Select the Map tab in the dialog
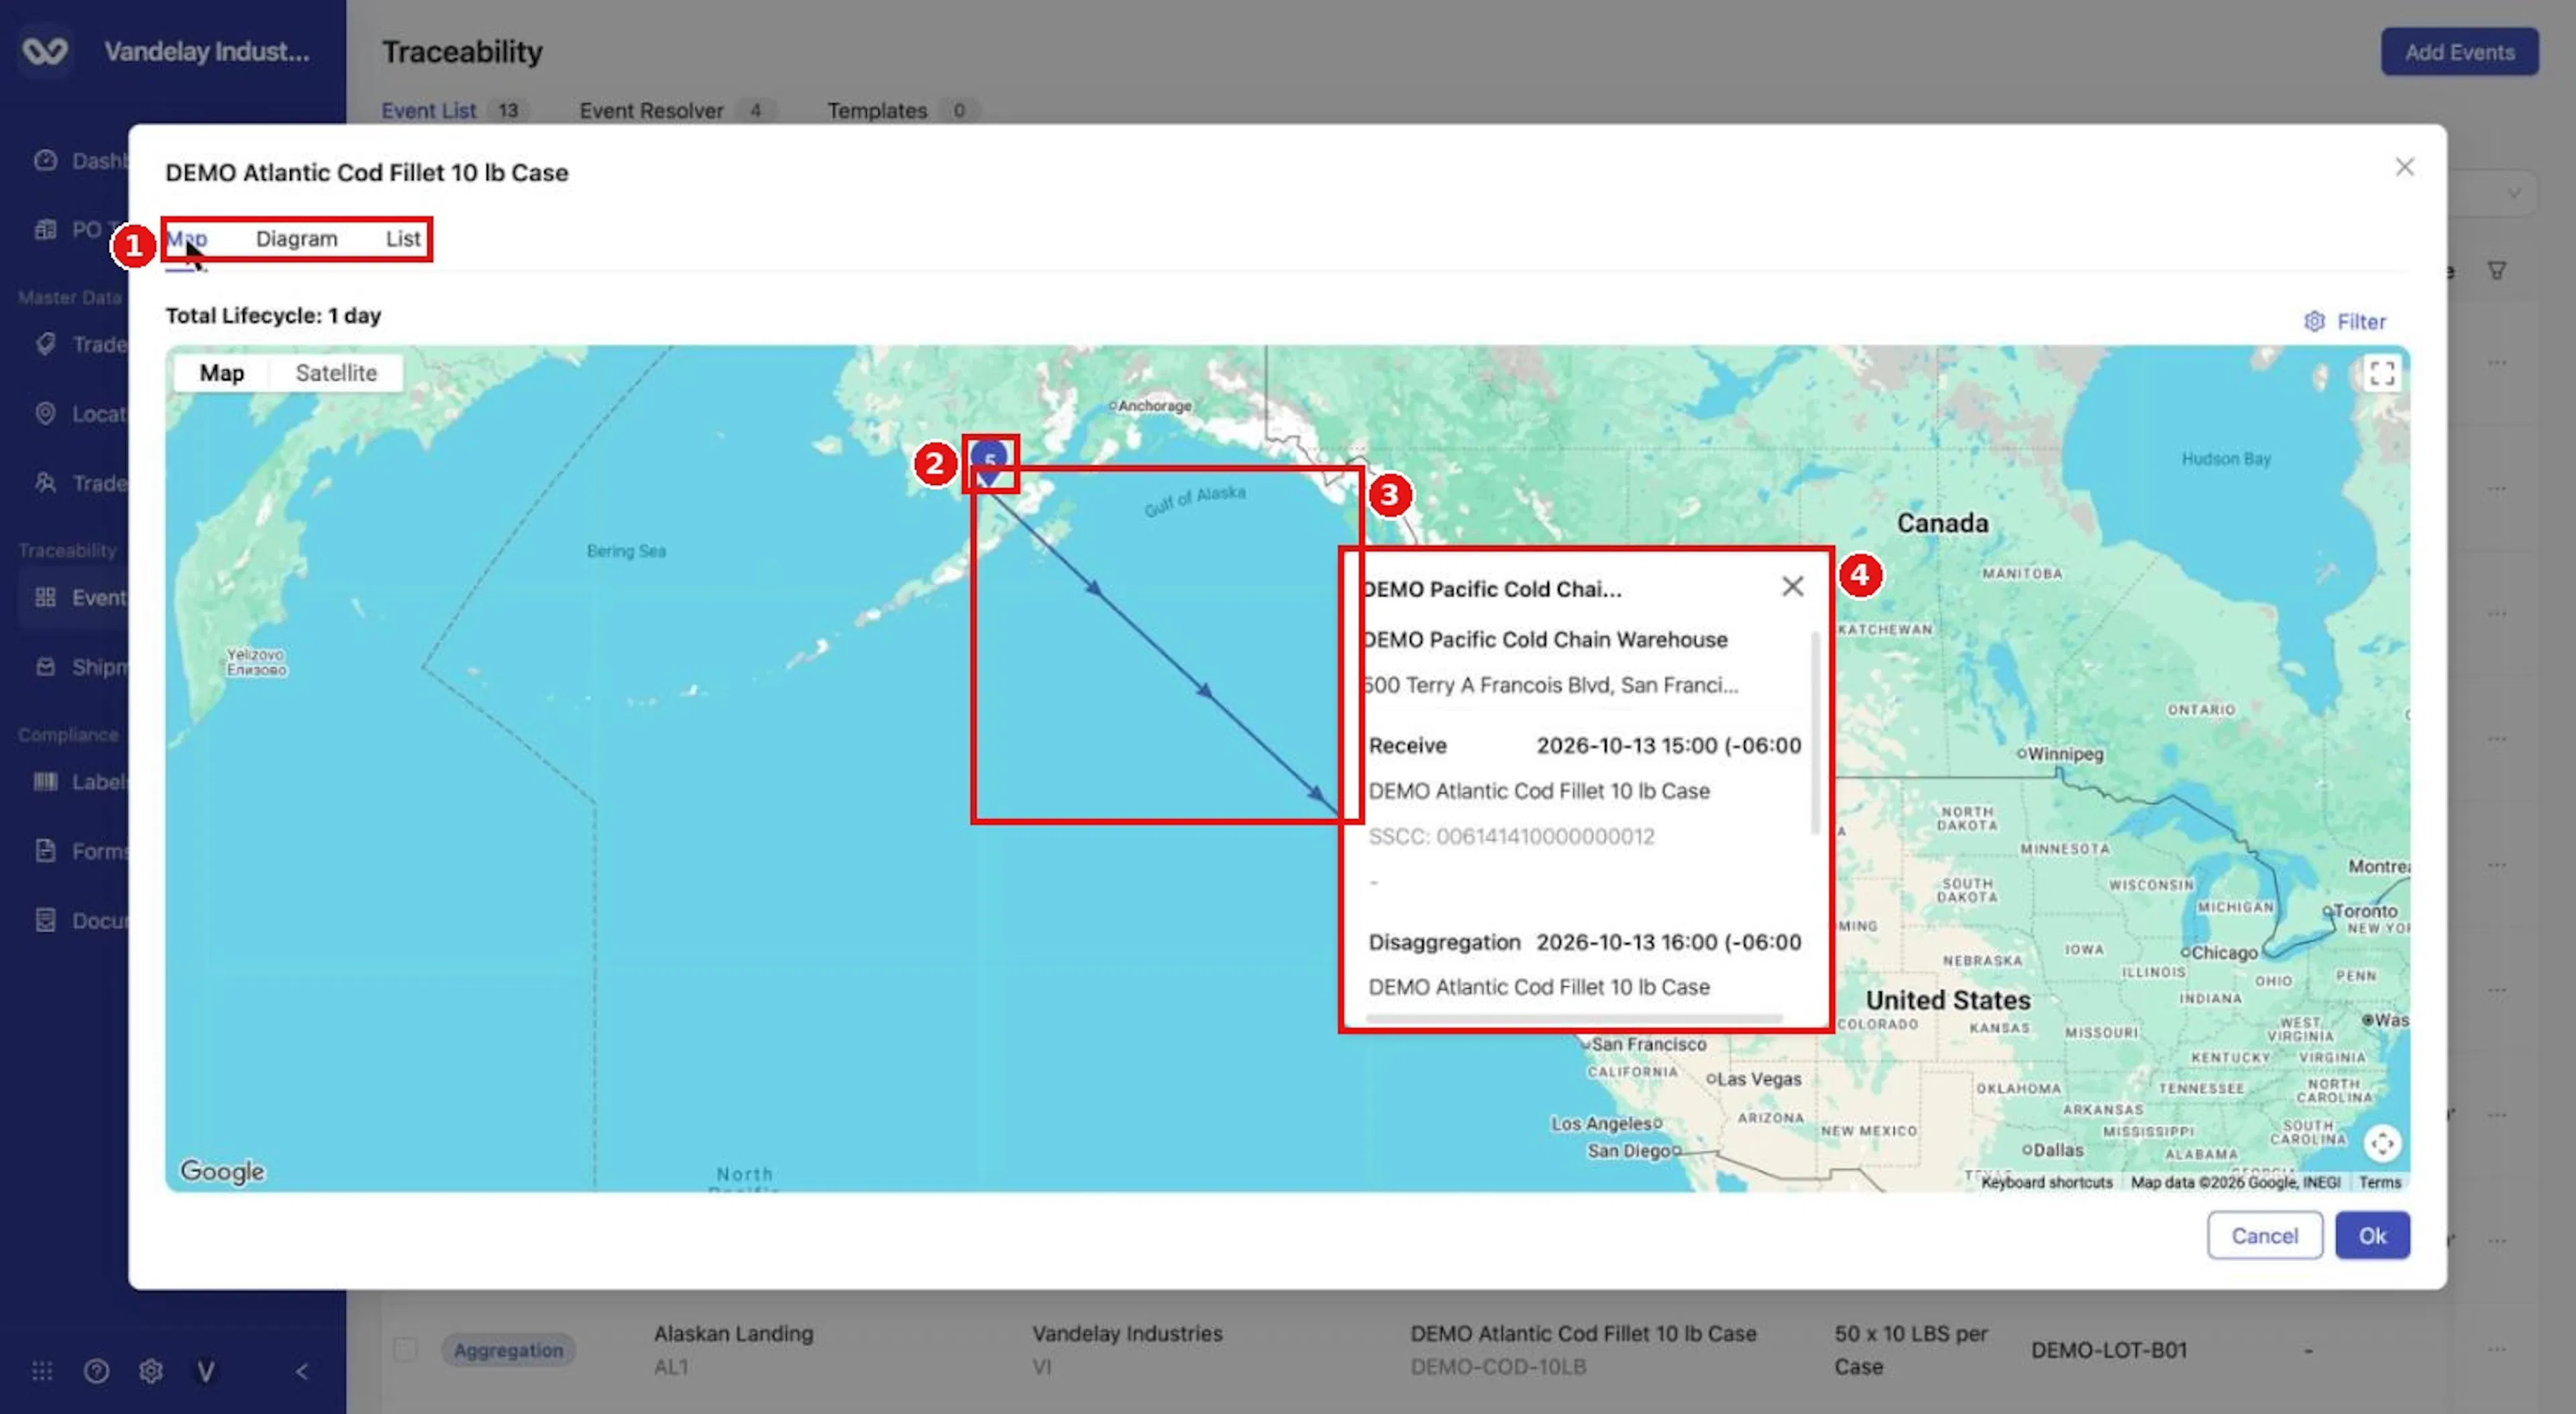 (186, 239)
